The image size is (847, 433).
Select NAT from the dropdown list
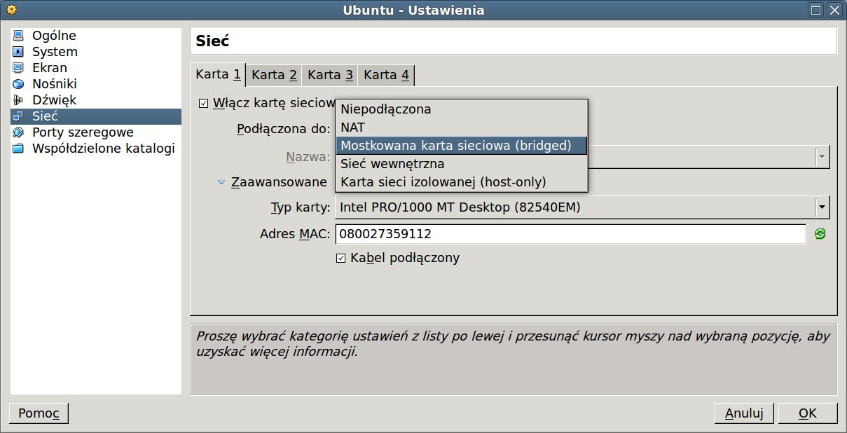point(462,128)
